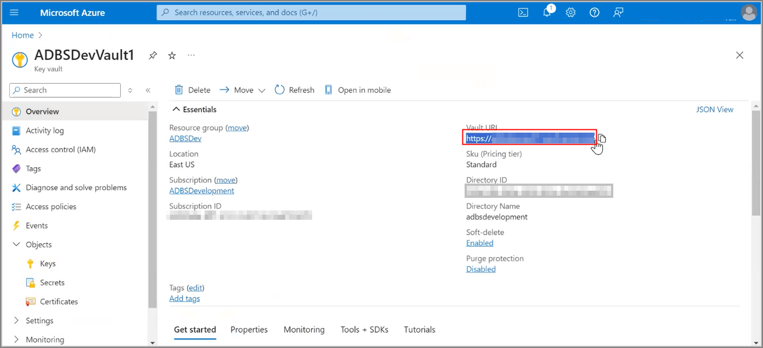This screenshot has height=348, width=763.
Task: Open Certificates in the sidebar
Action: tap(57, 301)
